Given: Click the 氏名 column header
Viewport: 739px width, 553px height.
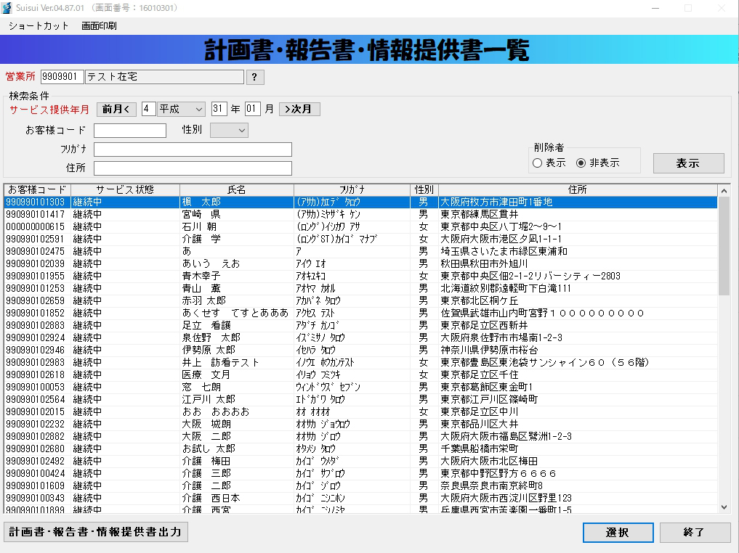Looking at the screenshot, I should [x=237, y=189].
